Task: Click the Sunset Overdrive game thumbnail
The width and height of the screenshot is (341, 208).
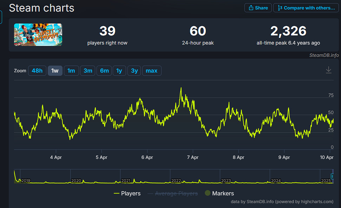Action: point(38,35)
